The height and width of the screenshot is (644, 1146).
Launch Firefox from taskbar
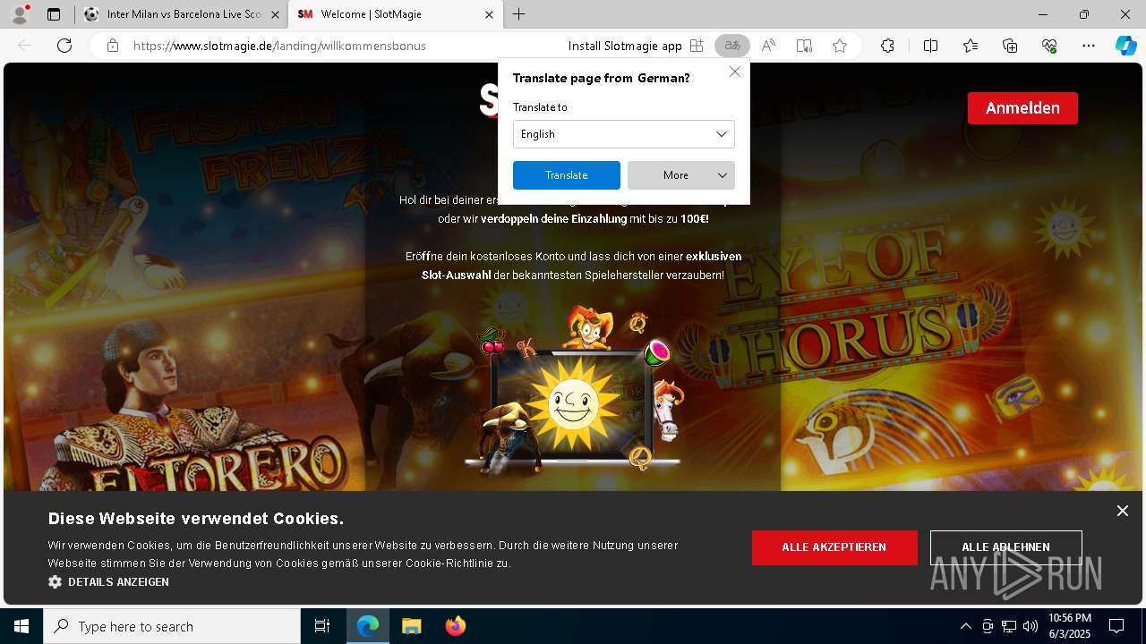[456, 626]
